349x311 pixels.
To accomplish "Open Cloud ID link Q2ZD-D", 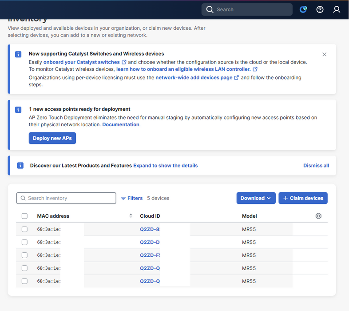I will click(x=150, y=242).
